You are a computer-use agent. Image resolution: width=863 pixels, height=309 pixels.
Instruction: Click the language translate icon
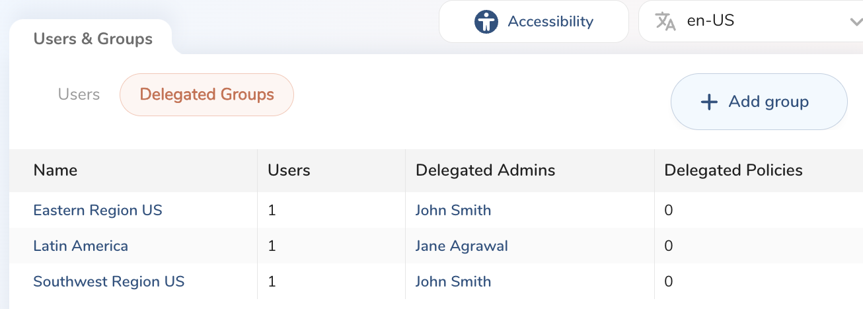665,22
